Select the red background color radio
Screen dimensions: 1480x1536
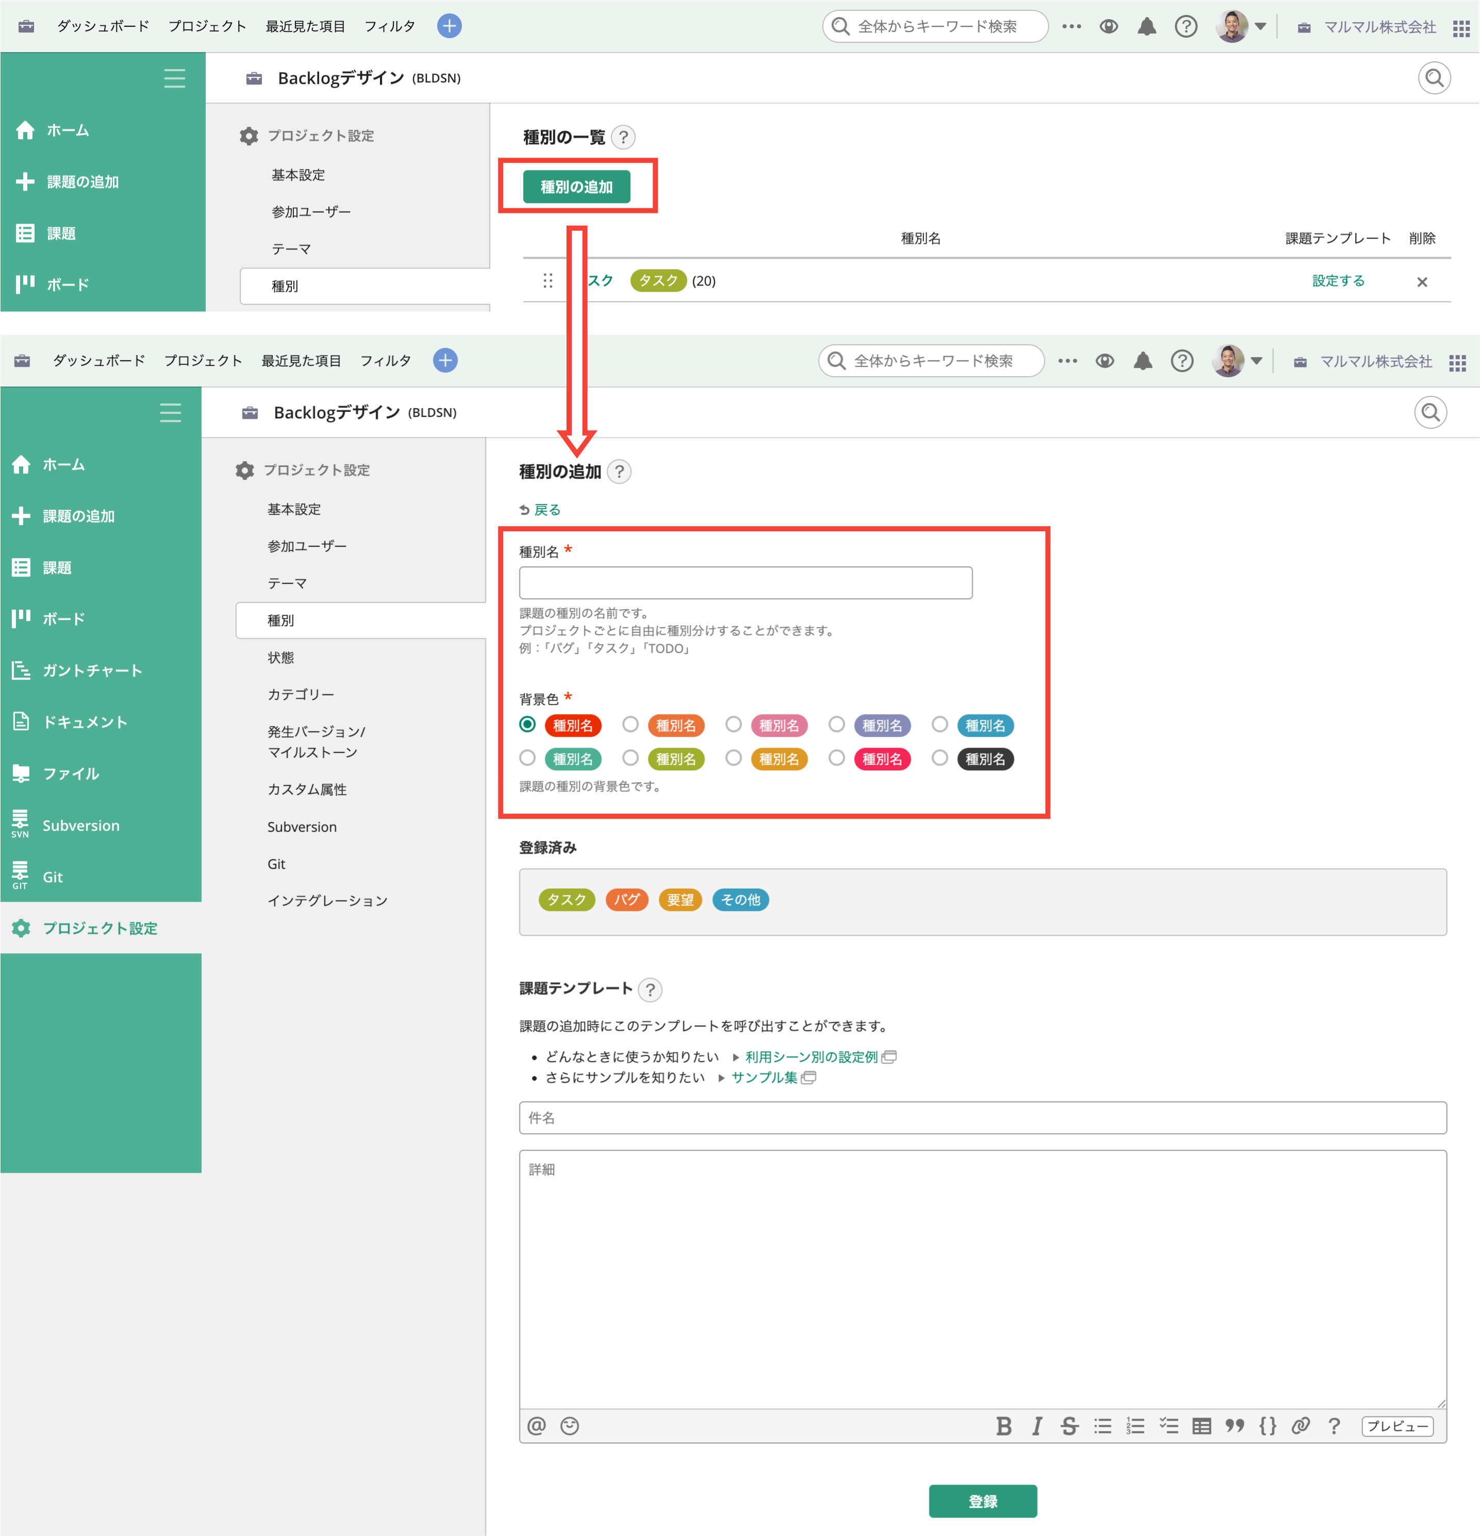pos(527,724)
